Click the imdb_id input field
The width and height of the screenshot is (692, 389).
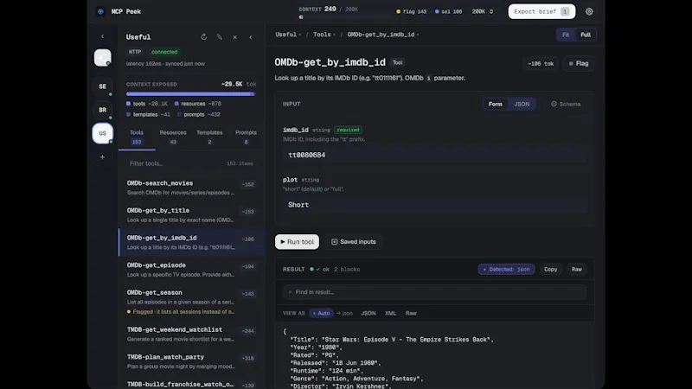pyautogui.click(x=435, y=155)
